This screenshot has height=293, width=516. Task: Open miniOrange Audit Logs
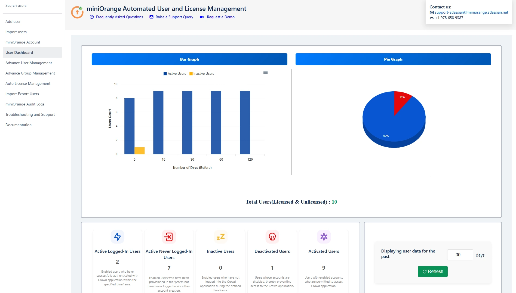coord(32,104)
